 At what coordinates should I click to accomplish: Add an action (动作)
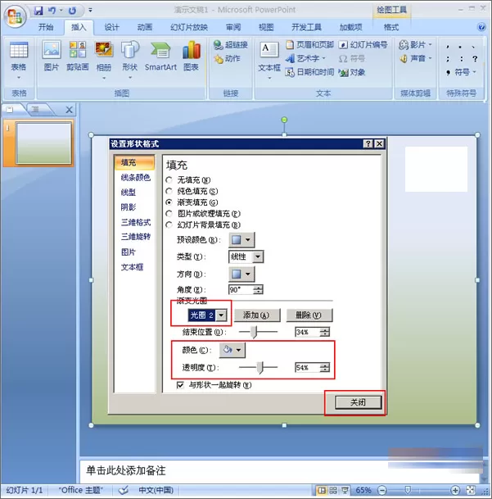click(227, 58)
